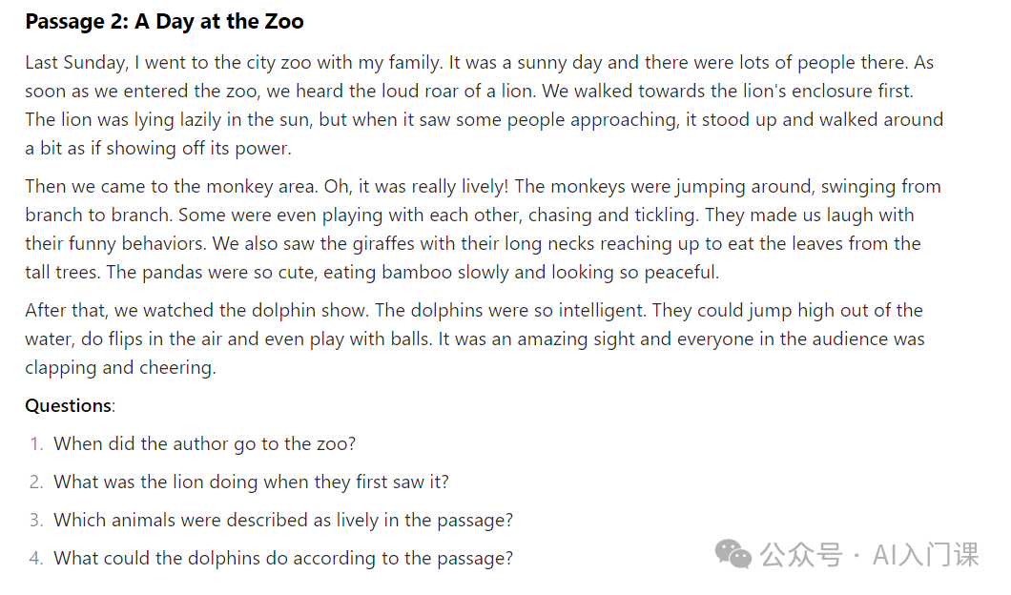Select question 1 about when the author went
The height and width of the screenshot is (595, 1011).
pos(204,444)
